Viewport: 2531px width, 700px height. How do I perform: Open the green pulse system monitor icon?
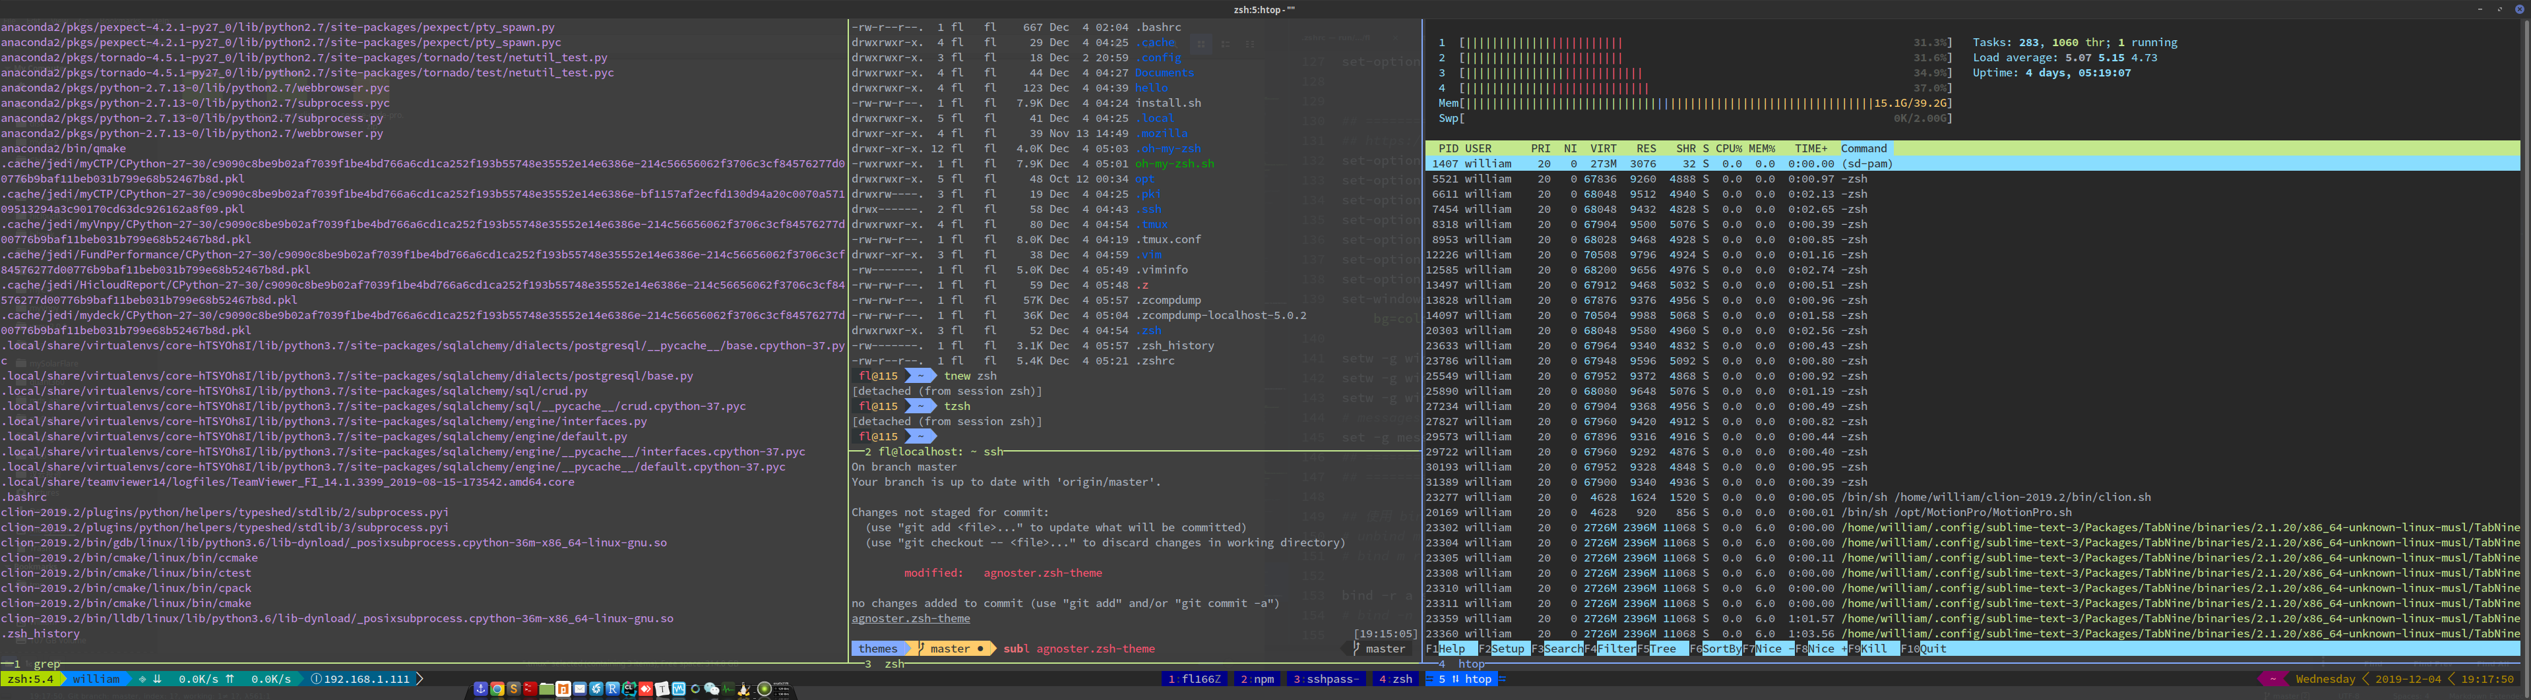728,689
